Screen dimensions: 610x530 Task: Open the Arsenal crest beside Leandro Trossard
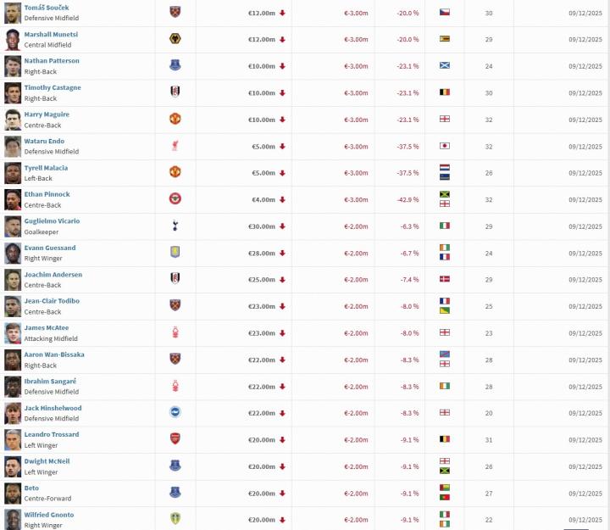tap(175, 439)
